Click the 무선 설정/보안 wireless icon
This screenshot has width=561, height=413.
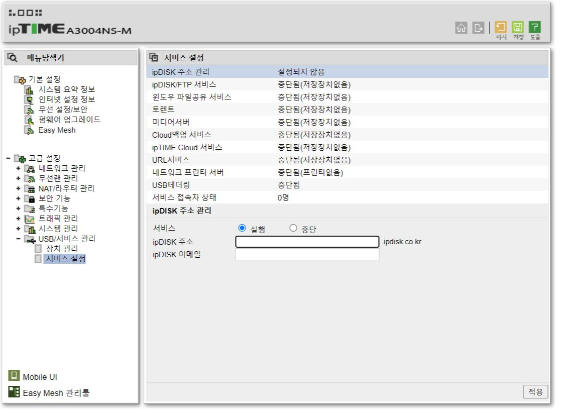(x=29, y=110)
